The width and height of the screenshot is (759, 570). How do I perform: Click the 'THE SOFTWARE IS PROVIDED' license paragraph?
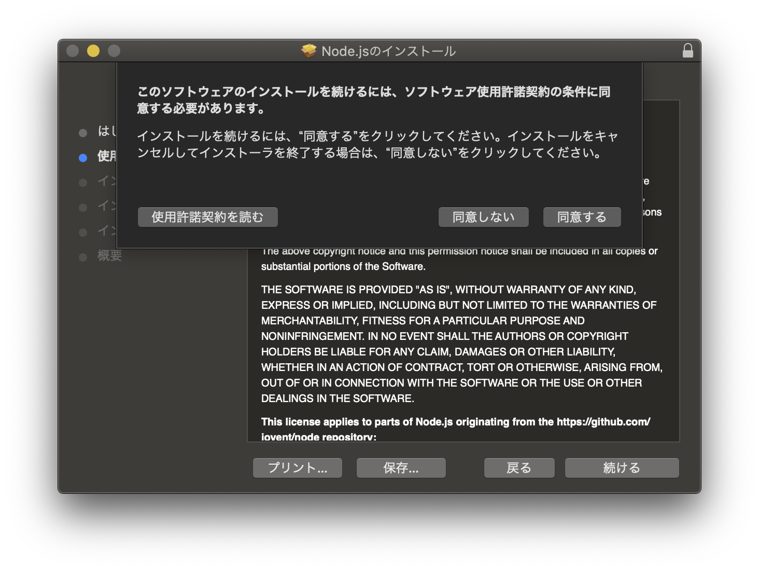pyautogui.click(x=462, y=344)
